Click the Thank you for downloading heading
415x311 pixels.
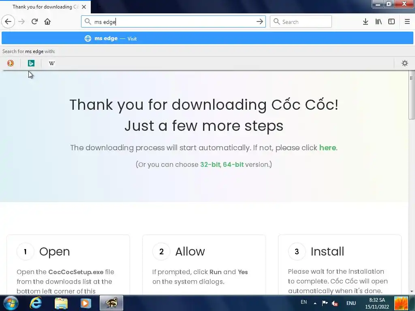[204, 115]
